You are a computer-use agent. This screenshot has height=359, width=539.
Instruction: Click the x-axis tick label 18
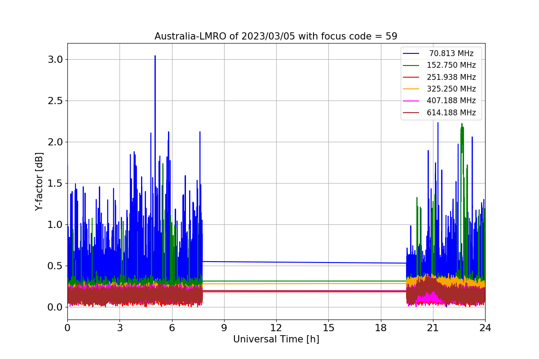tap(380, 328)
